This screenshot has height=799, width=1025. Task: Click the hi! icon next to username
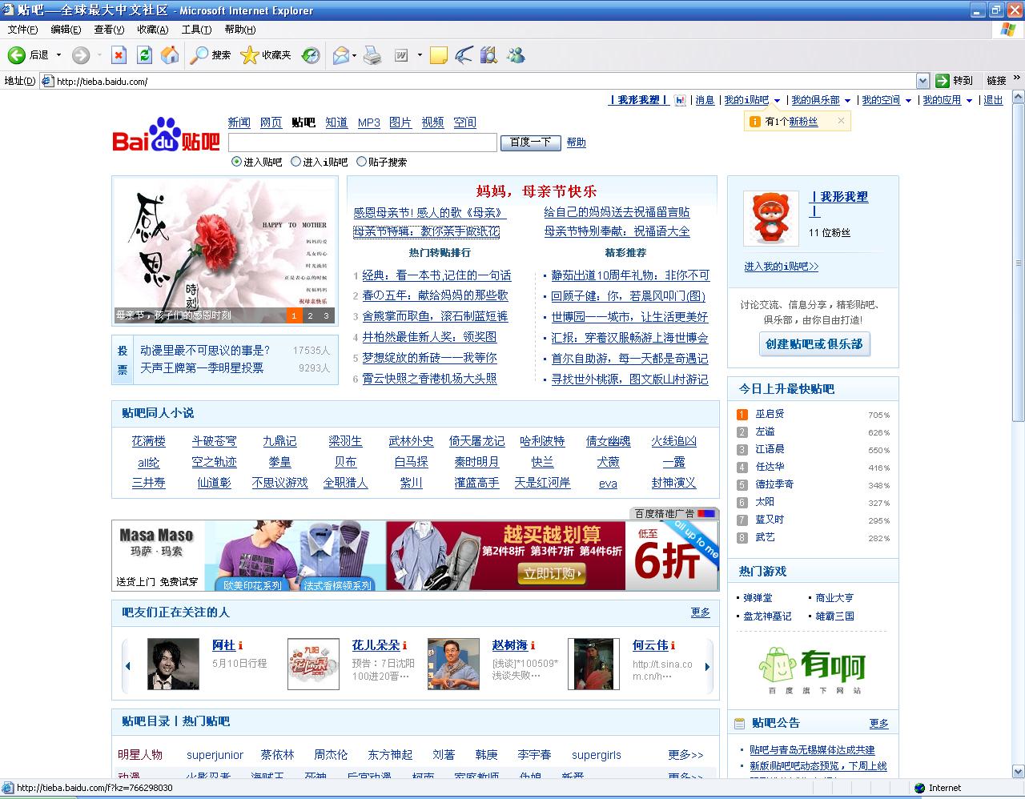(681, 101)
